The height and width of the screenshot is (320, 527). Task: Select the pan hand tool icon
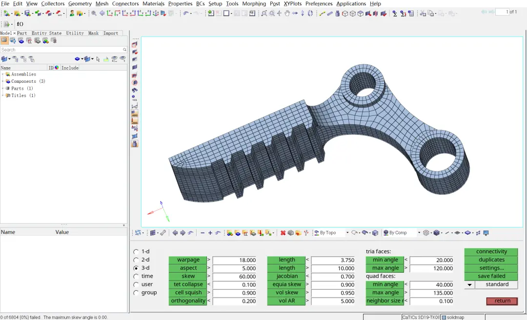coord(287,14)
